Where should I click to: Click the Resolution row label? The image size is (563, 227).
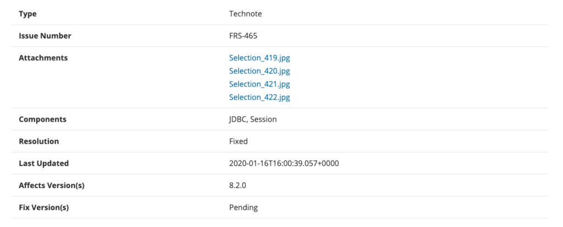(x=39, y=141)
